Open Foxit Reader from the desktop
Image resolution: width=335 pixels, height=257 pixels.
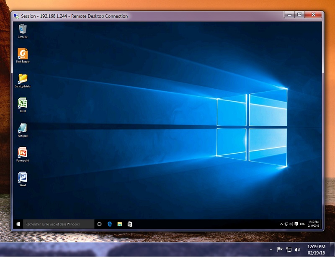[22, 54]
